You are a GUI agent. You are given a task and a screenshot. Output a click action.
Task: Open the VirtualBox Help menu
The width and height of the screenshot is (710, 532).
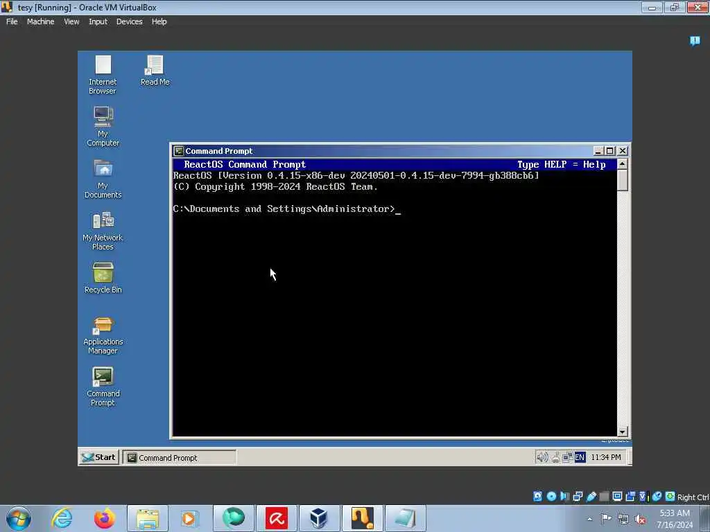pyautogui.click(x=159, y=21)
